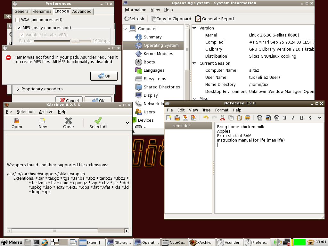Screen dimensions: 328x246
Task: Open the Information menu in System Information
Action: (135, 10)
